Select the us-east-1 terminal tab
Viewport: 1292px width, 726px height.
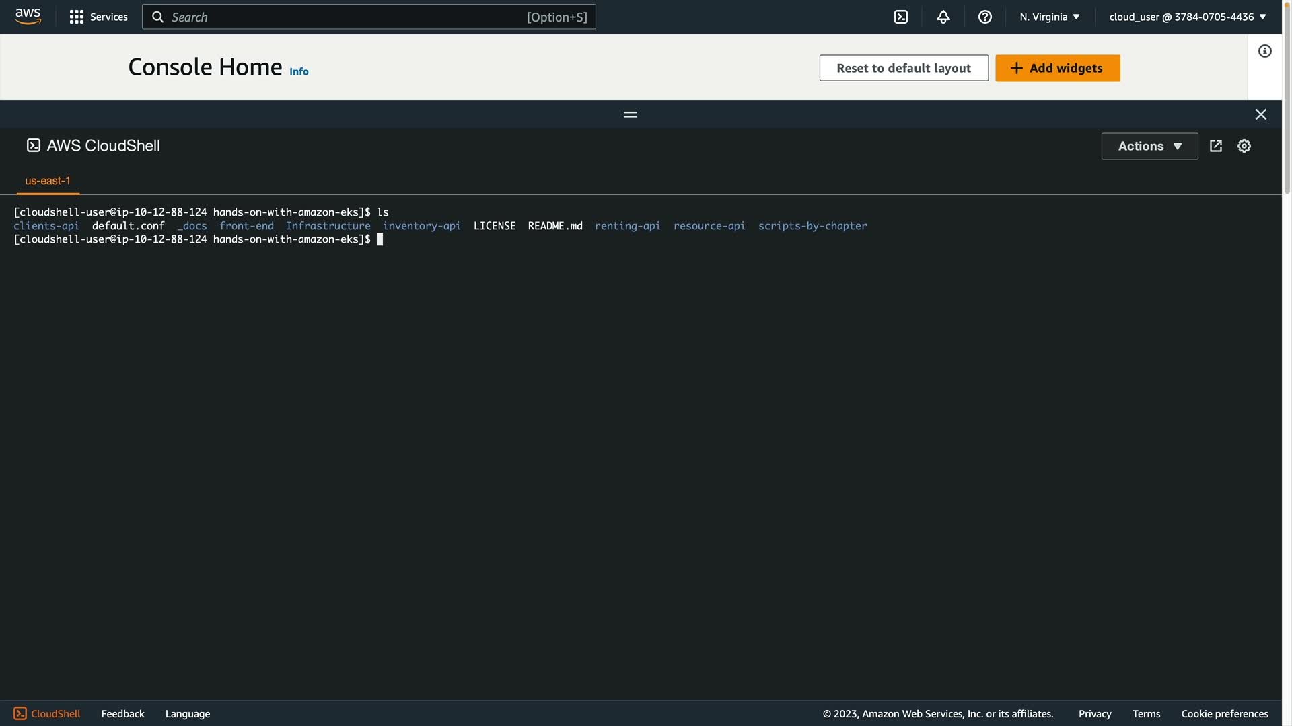(48, 181)
